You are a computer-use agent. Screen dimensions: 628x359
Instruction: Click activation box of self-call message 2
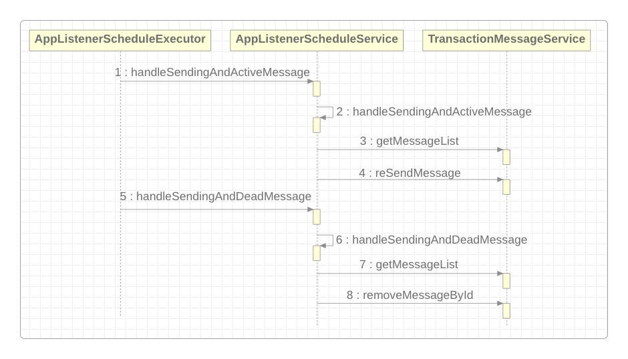coord(317,125)
